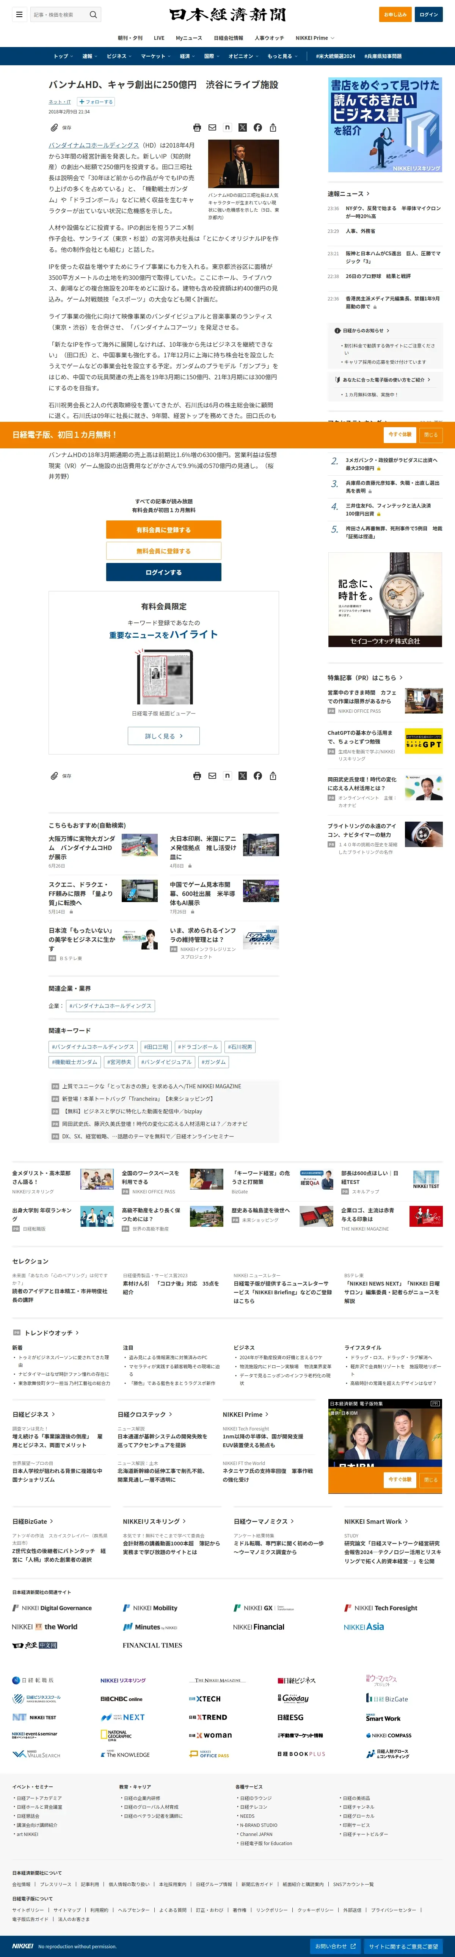455x1957 pixels.
Task: Open the Myニュース menu item
Action: tap(189, 38)
